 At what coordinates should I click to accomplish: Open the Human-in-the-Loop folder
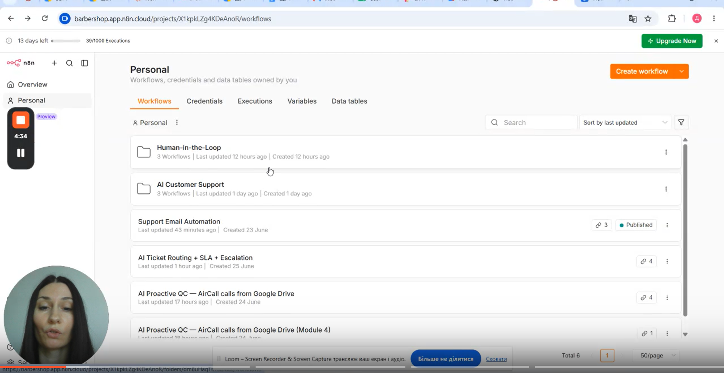pos(406,152)
